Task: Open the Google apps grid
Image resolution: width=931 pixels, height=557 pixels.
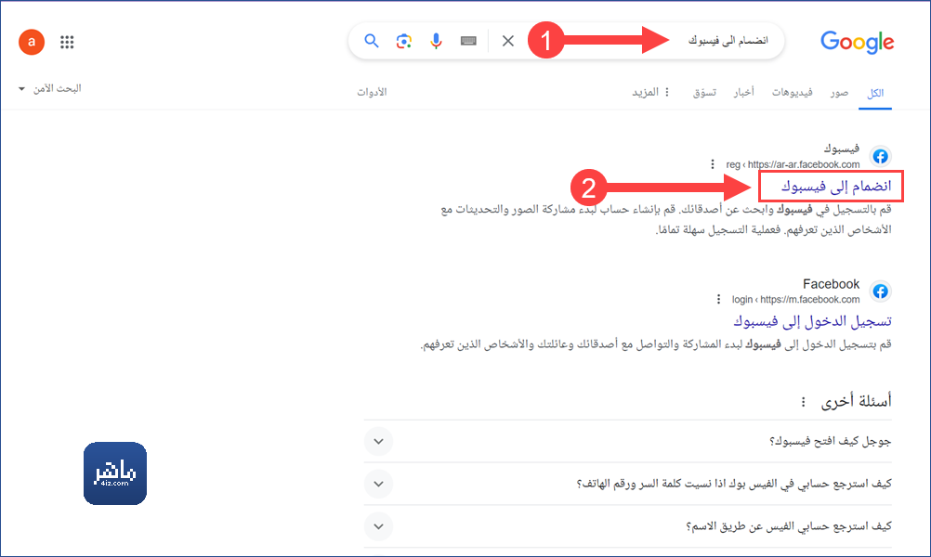Action: (67, 42)
